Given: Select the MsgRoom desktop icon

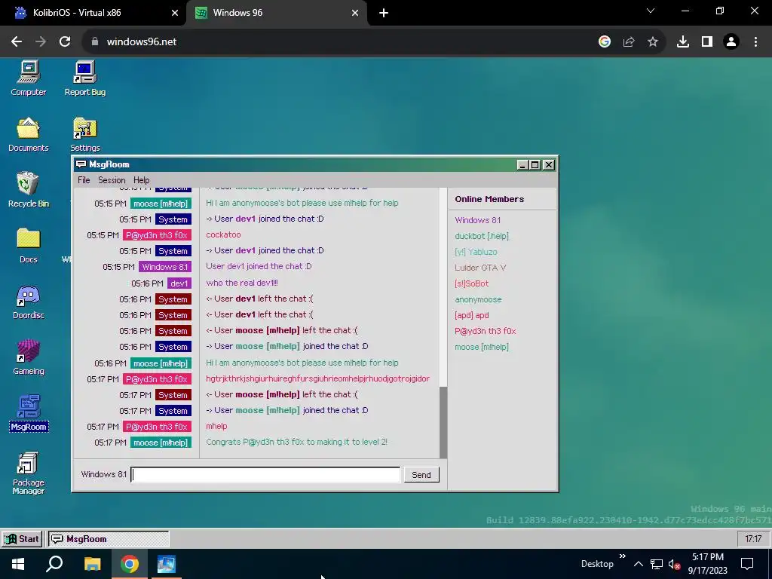Looking at the screenshot, I should click(29, 413).
